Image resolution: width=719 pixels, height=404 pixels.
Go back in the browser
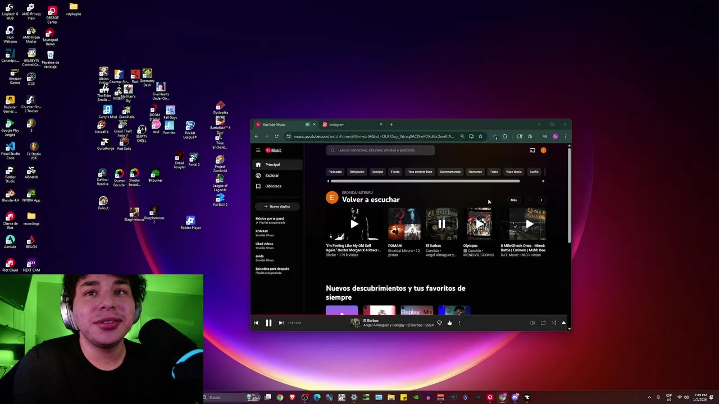point(257,136)
